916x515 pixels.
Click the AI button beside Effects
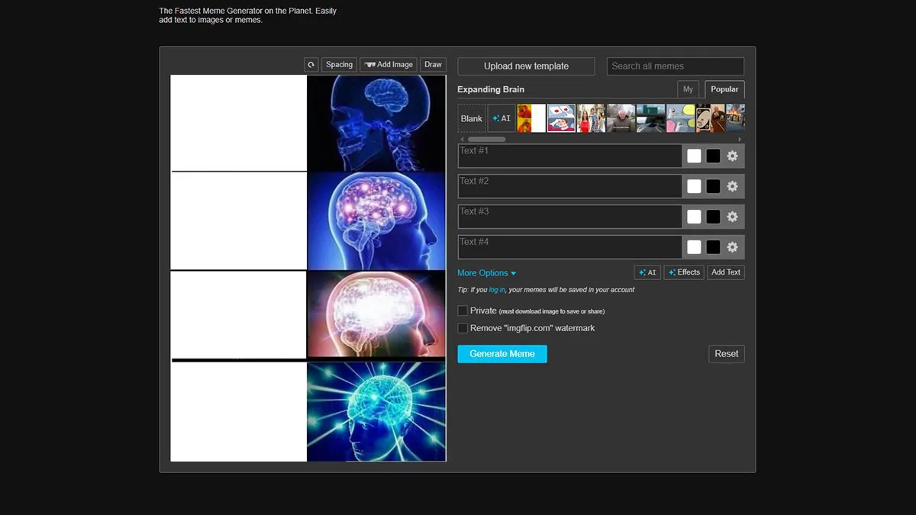(x=647, y=272)
